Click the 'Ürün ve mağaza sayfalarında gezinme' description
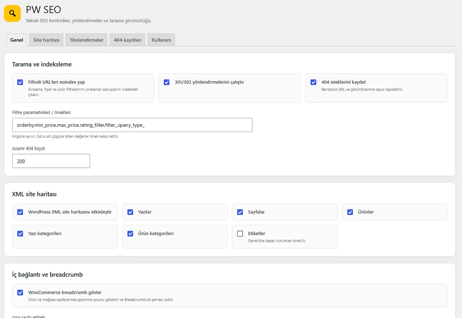Screen dimensions: 462x318 pos(101,300)
